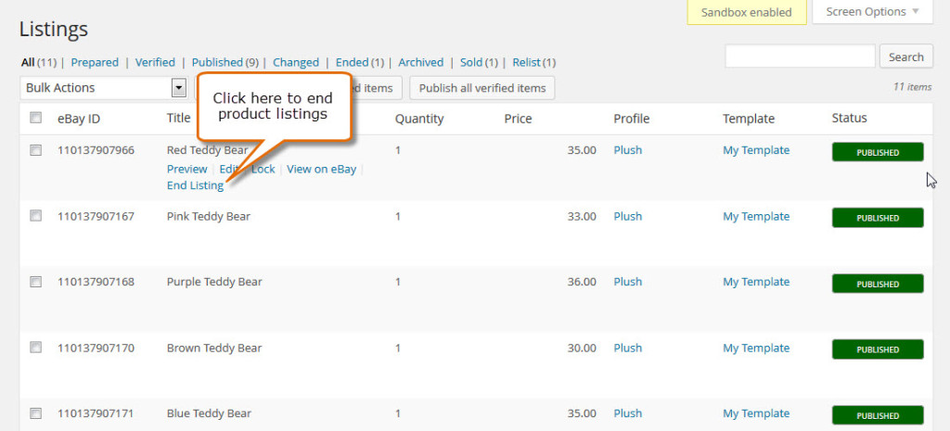Viewport: 950px width, 431px height.
Task: Filter listings by Ended
Action: pos(352,62)
